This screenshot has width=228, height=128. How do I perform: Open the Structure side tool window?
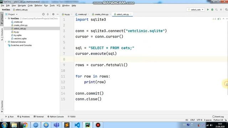click(x=2, y=34)
